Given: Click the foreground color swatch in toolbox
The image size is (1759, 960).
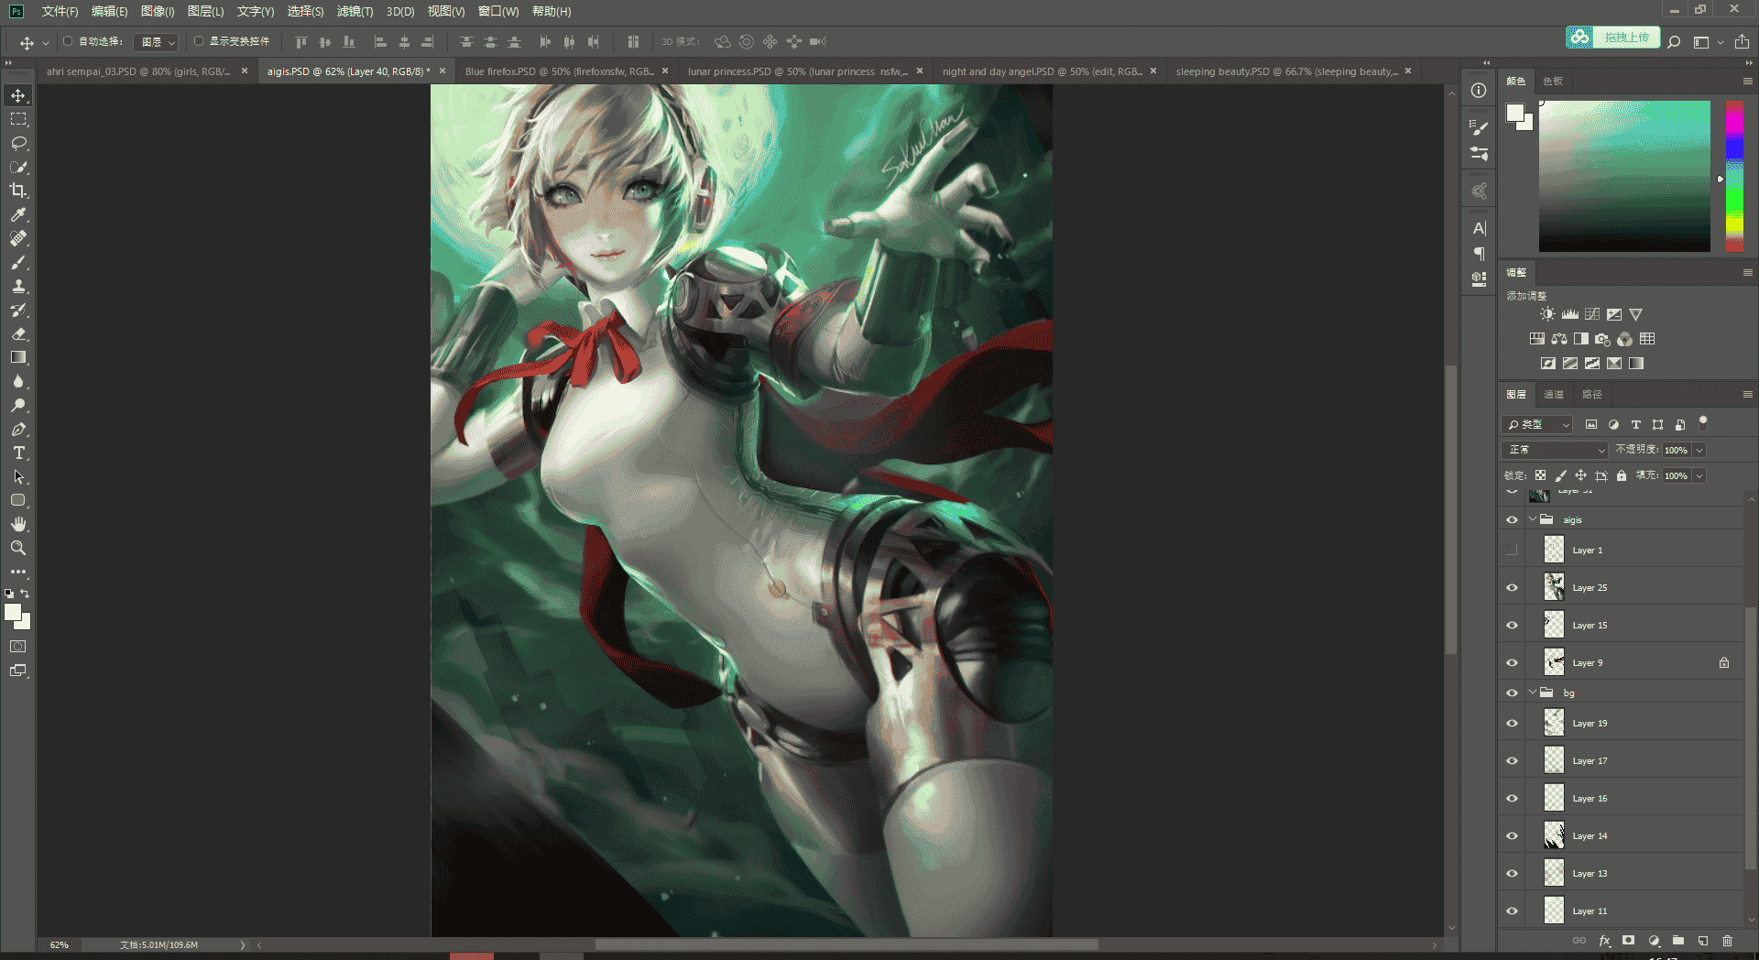Looking at the screenshot, I should [x=13, y=613].
